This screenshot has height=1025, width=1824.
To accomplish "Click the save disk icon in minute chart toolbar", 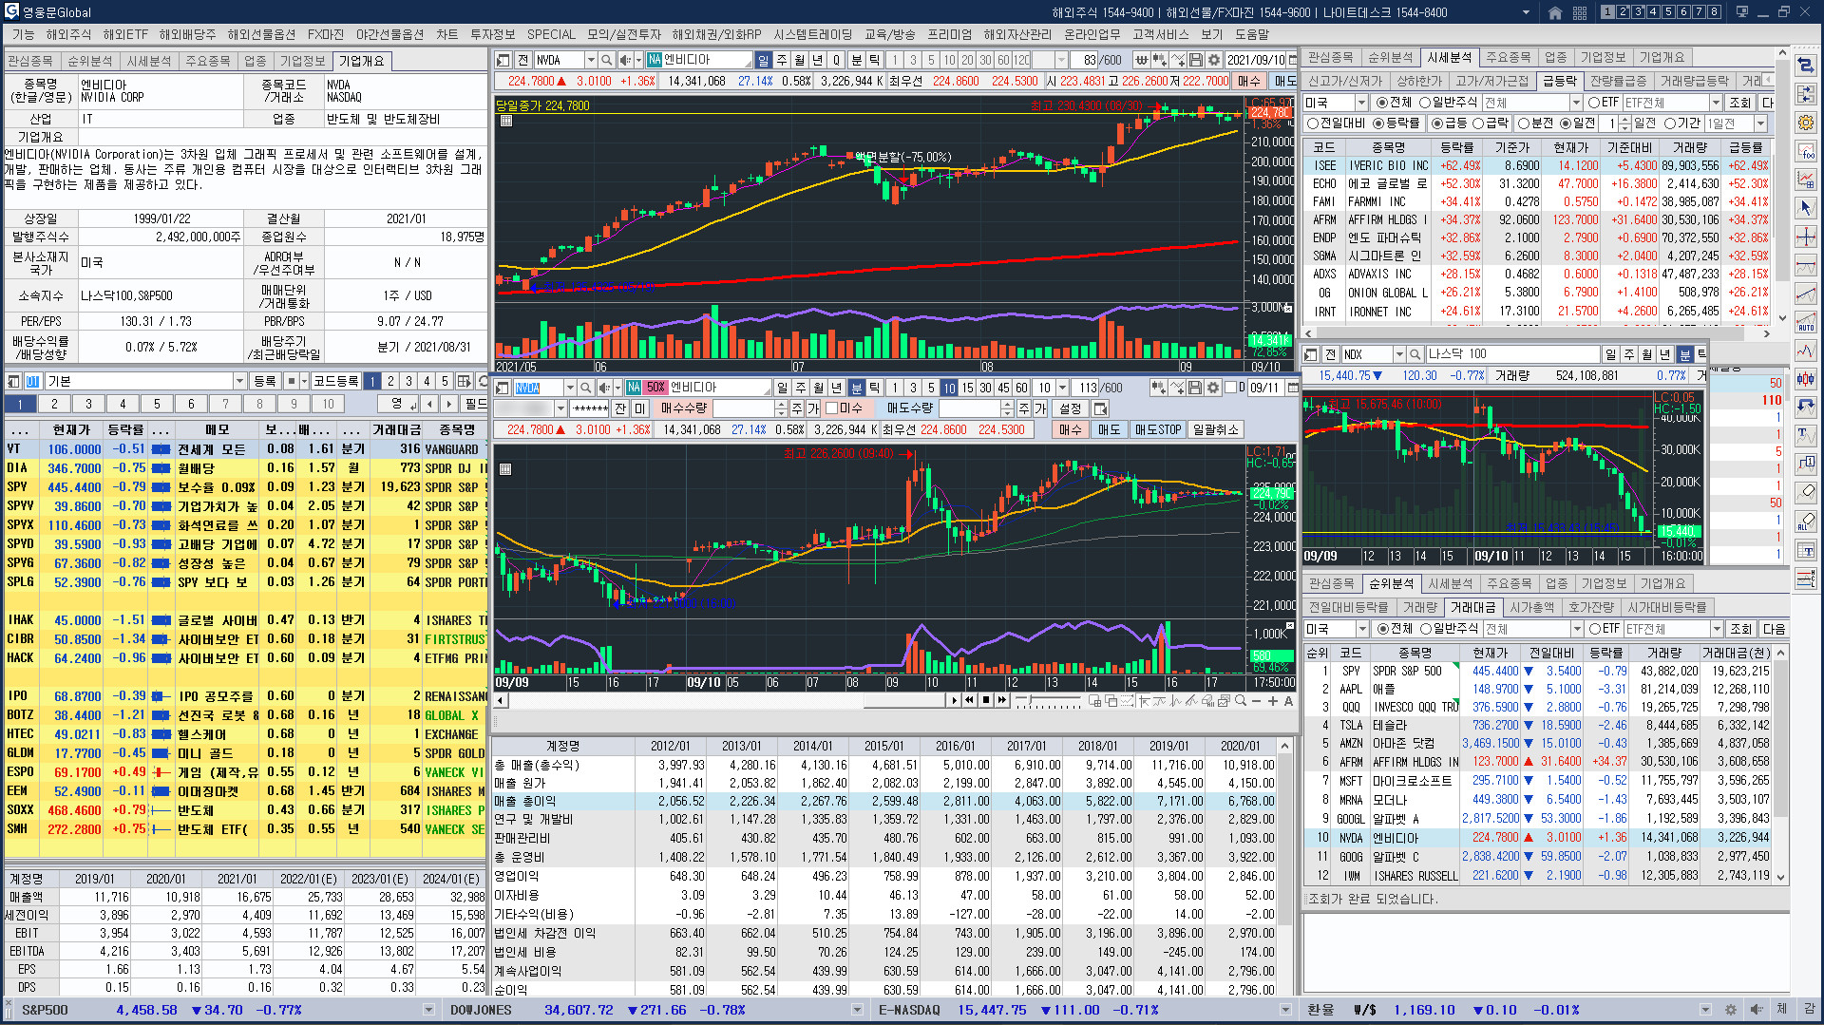I will tap(1195, 388).
